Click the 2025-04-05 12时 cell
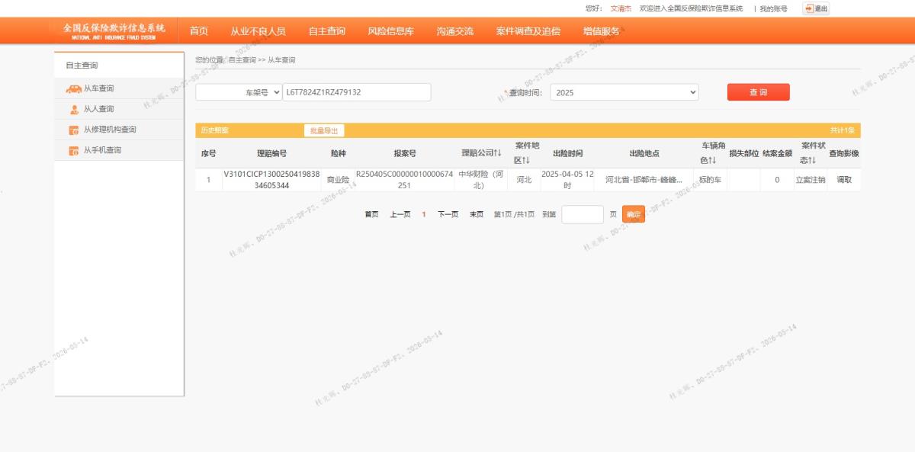The width and height of the screenshot is (915, 452). (x=567, y=180)
